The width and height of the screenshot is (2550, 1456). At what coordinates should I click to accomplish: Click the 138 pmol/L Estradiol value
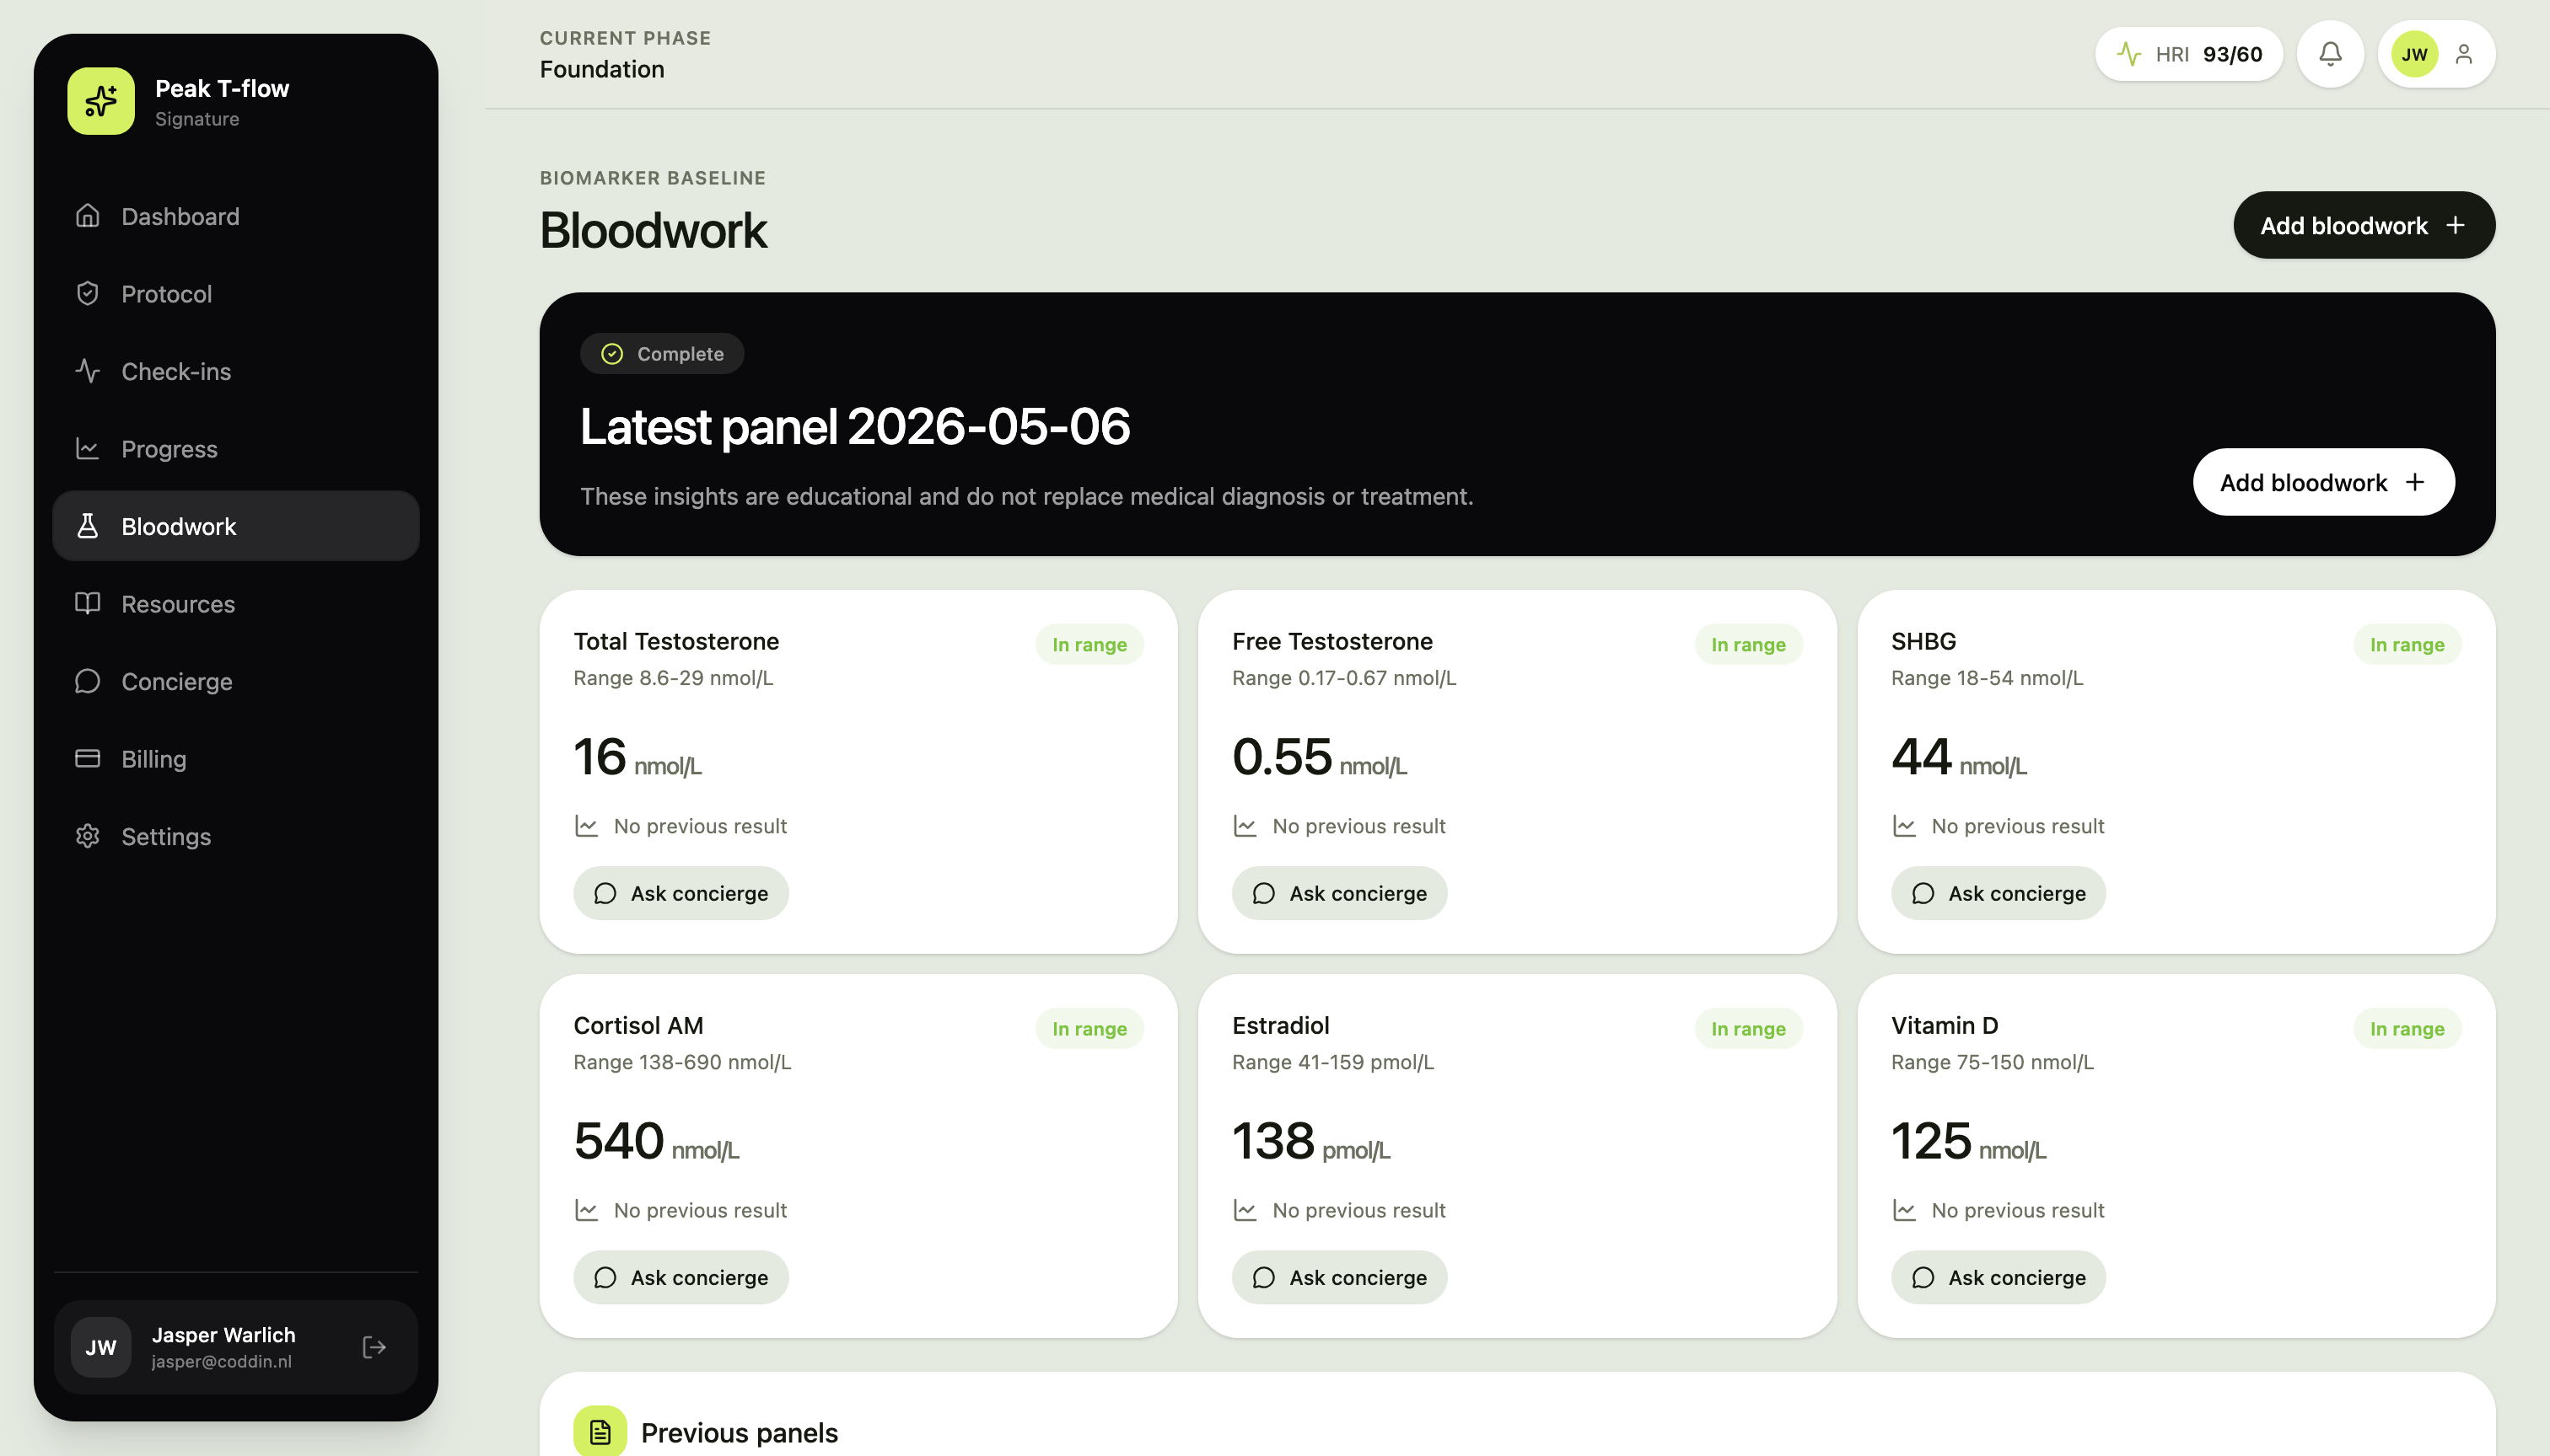(x=1311, y=1141)
